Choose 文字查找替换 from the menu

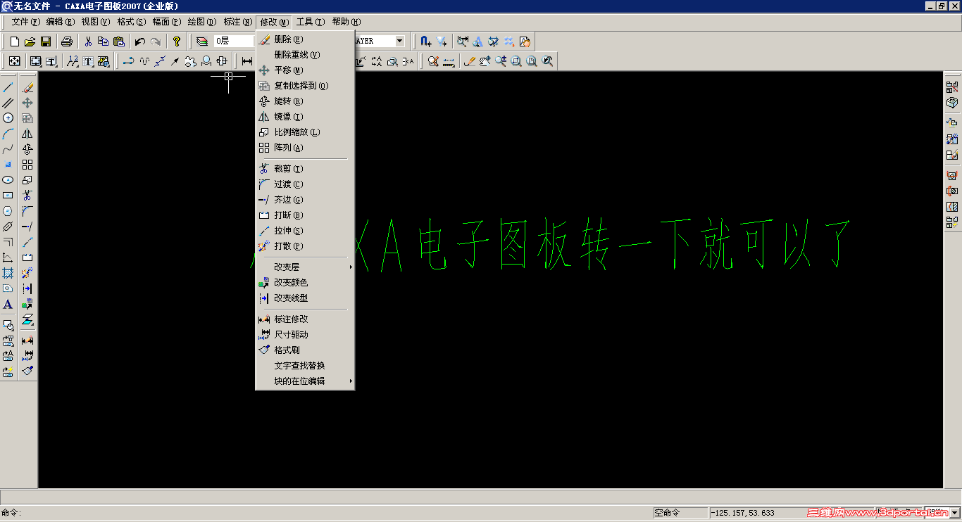(x=305, y=366)
